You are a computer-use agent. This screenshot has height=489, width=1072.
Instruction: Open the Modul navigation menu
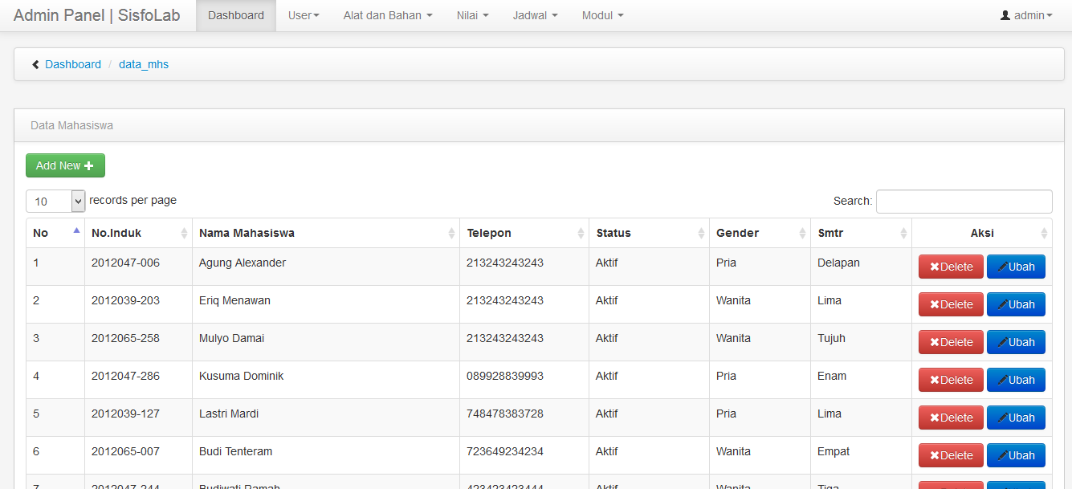coord(602,16)
